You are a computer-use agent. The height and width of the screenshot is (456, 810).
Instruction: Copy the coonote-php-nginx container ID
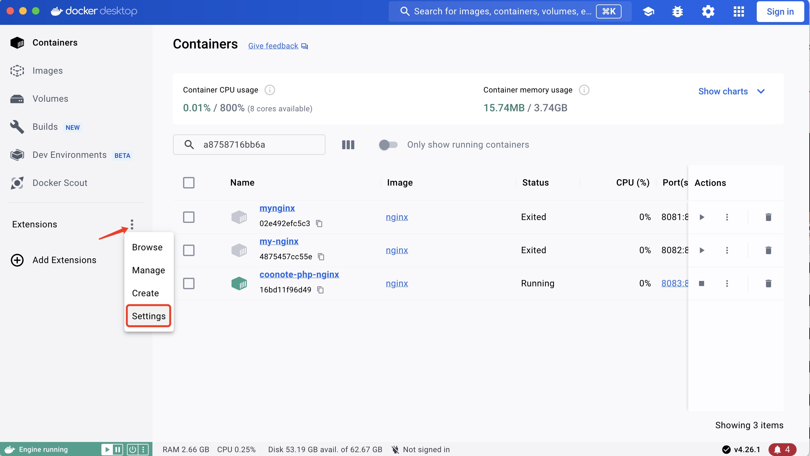click(320, 290)
